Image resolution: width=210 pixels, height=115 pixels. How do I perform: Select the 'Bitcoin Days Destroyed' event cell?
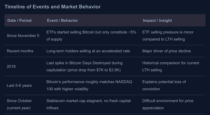point(84,63)
